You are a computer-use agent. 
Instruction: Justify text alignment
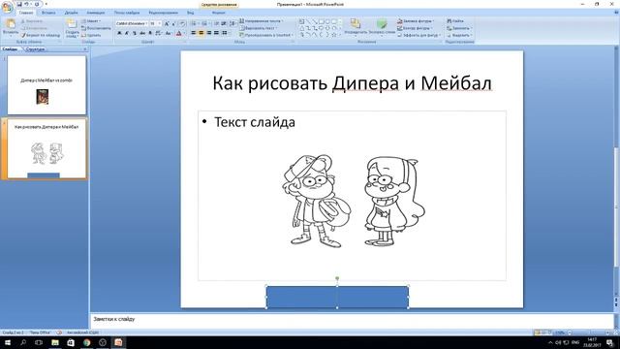pyautogui.click(x=216, y=33)
